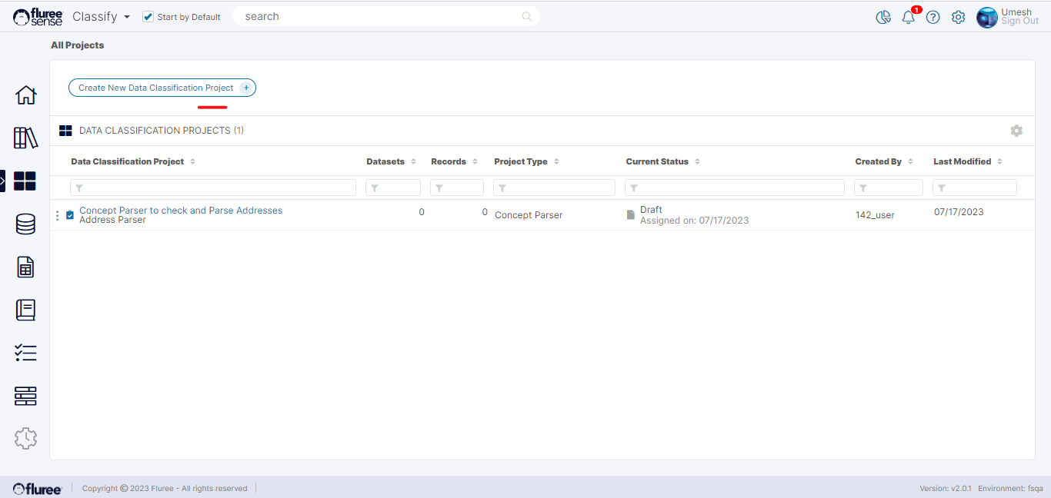Open the row options three-dot menu
Image resolution: width=1051 pixels, height=498 pixels.
click(x=57, y=215)
